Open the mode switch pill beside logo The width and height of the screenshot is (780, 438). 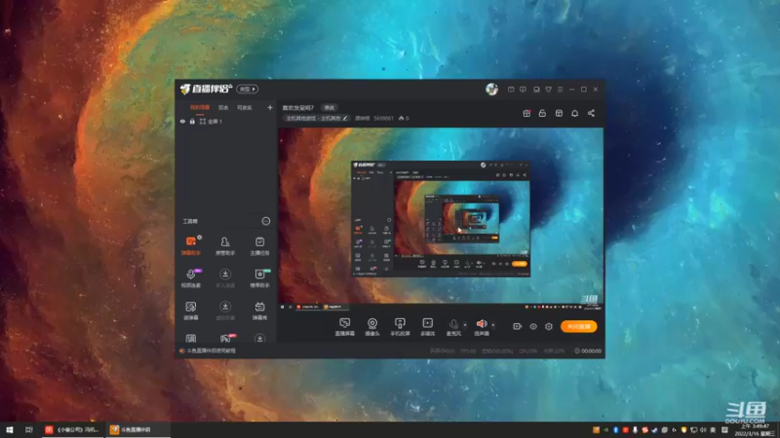[248, 89]
